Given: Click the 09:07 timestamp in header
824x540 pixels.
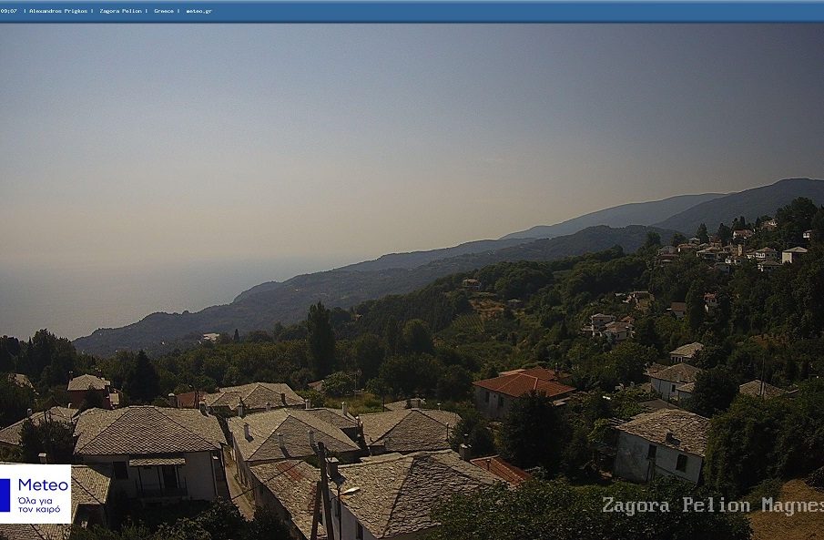Looking at the screenshot, I should pyautogui.click(x=9, y=11).
